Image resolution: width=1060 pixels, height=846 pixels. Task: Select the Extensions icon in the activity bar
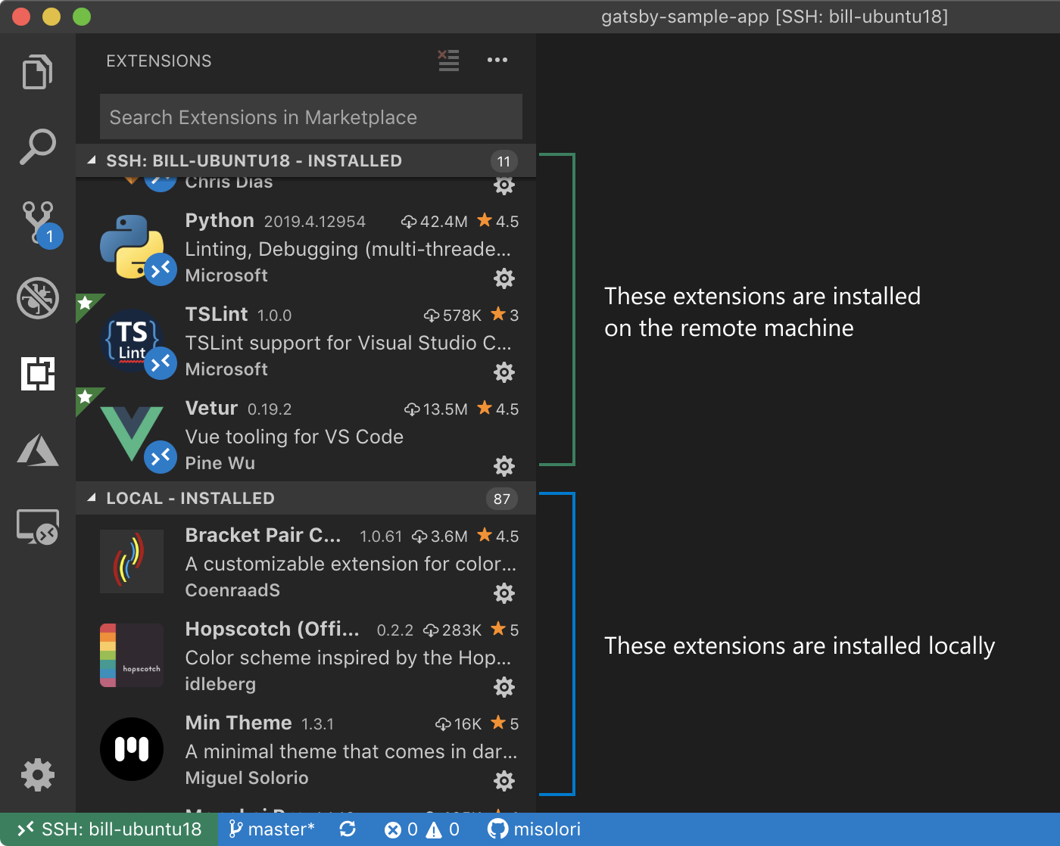click(37, 374)
